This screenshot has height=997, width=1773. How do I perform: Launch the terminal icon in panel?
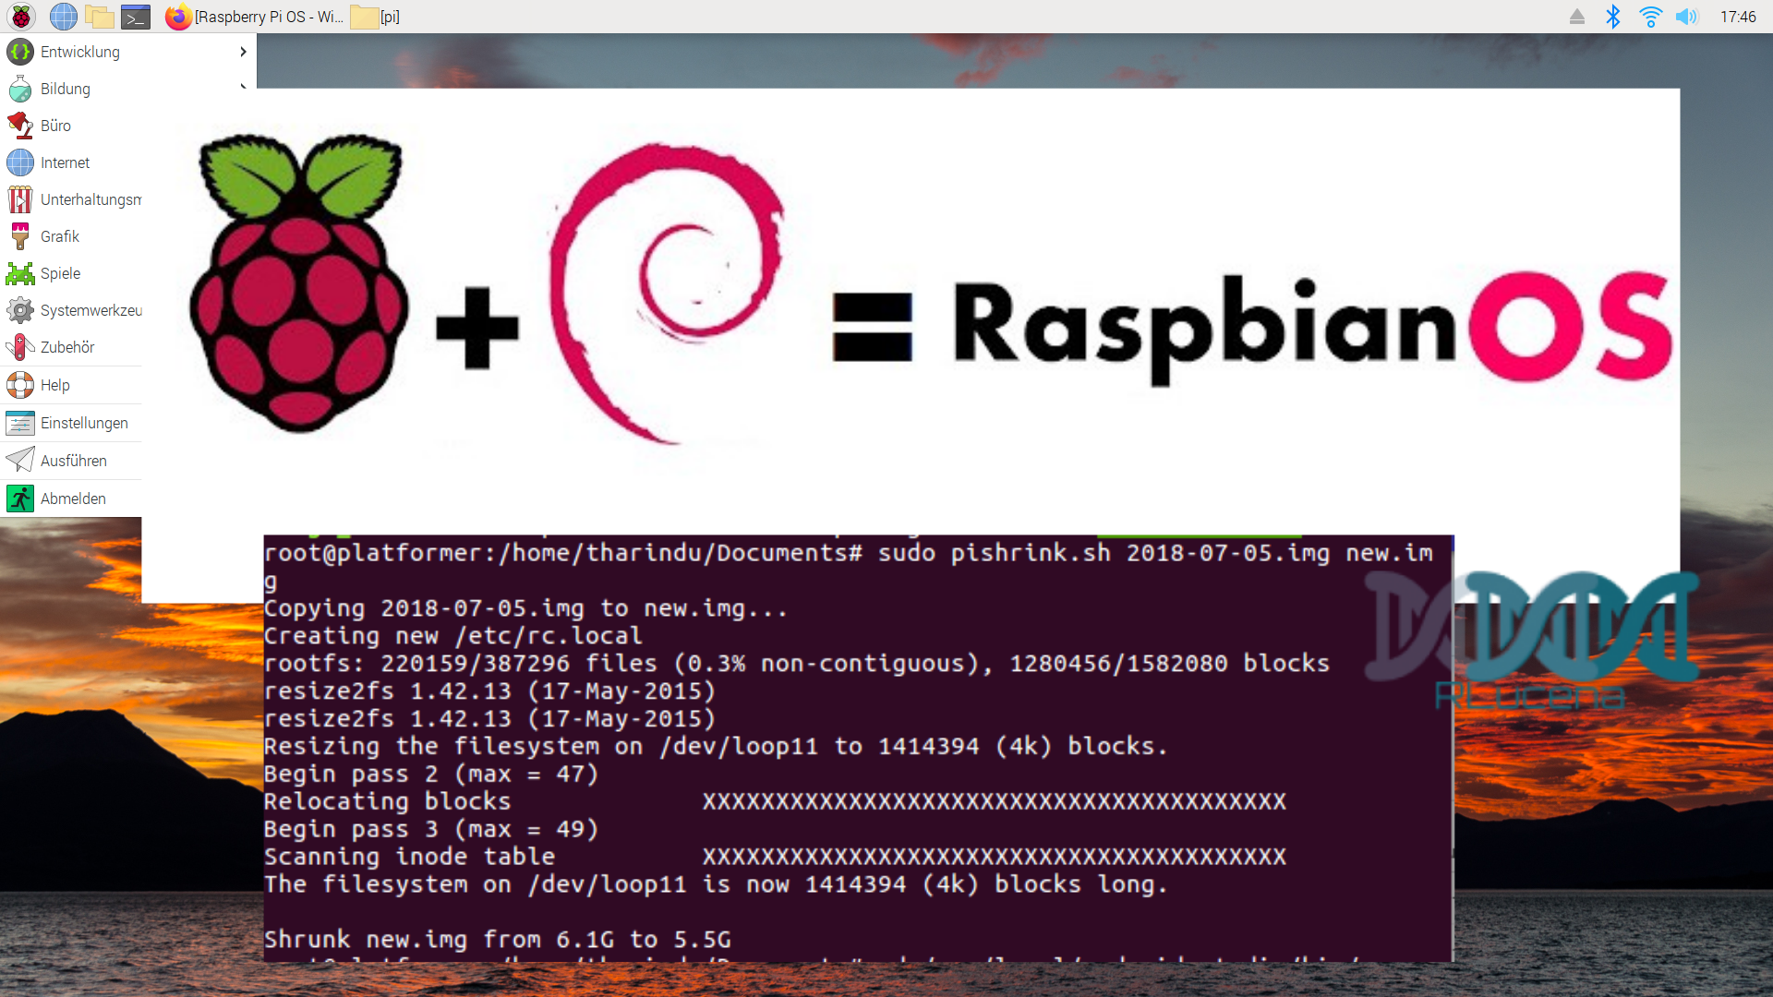click(x=136, y=17)
